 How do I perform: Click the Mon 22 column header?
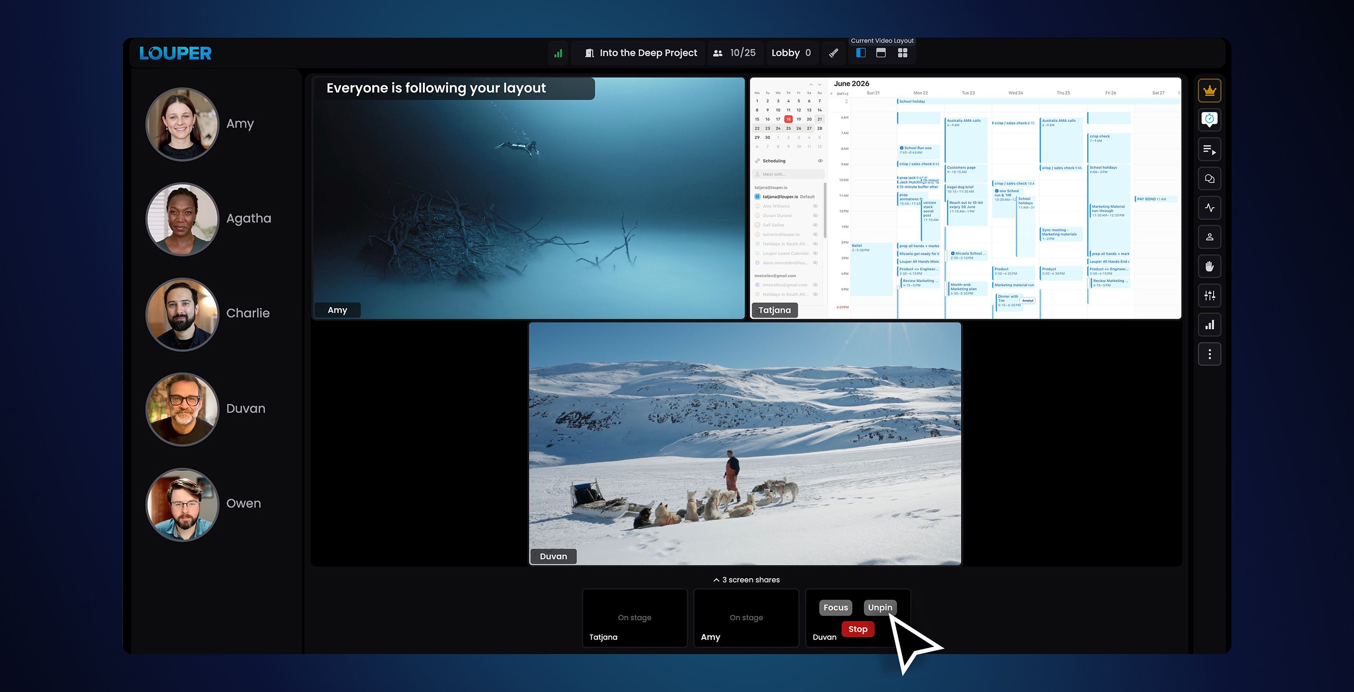(x=920, y=93)
